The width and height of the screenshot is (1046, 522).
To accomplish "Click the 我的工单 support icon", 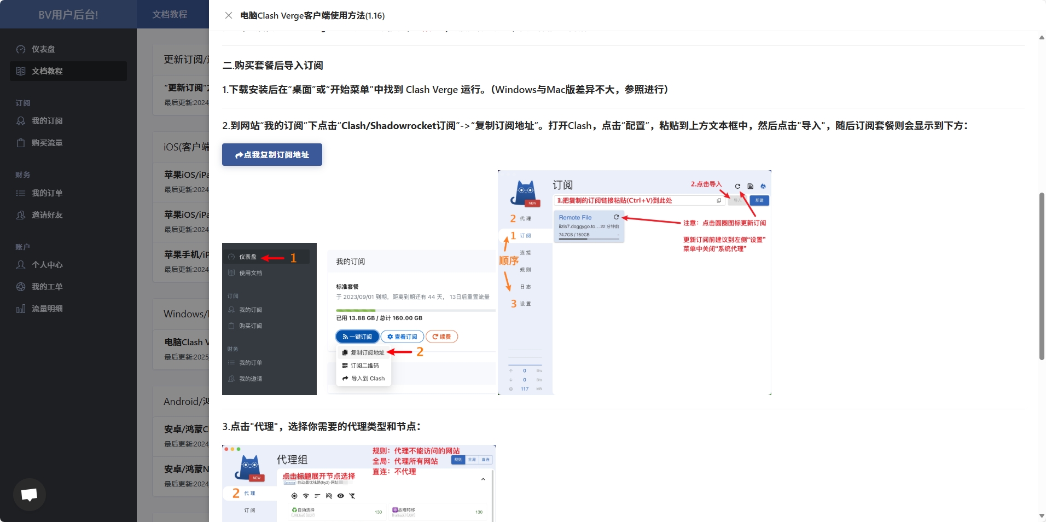I will 21,287.
